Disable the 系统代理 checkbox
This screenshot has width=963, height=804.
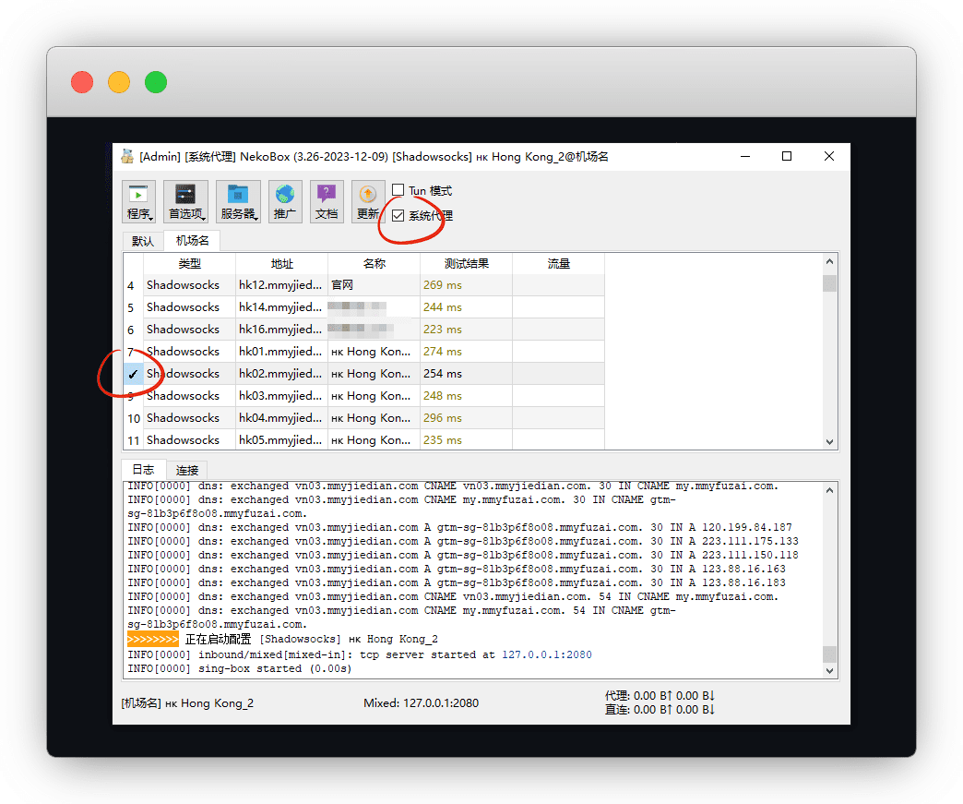[x=398, y=216]
